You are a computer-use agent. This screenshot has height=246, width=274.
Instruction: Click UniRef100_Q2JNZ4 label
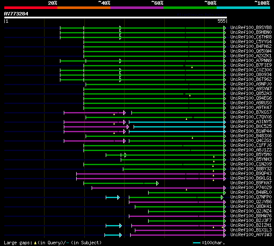[x=251, y=211]
